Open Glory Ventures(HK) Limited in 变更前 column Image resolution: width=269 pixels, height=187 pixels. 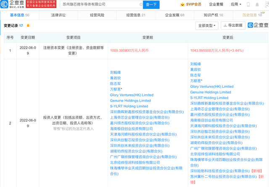point(132,95)
